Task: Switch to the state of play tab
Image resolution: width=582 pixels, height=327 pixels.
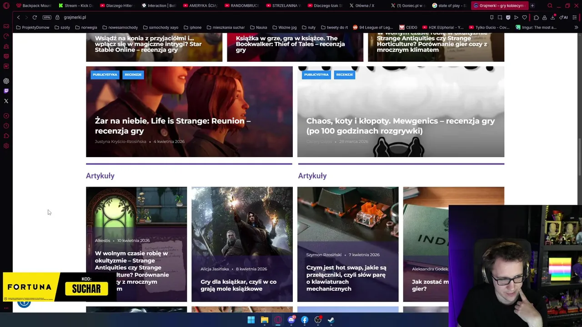Action: click(449, 5)
